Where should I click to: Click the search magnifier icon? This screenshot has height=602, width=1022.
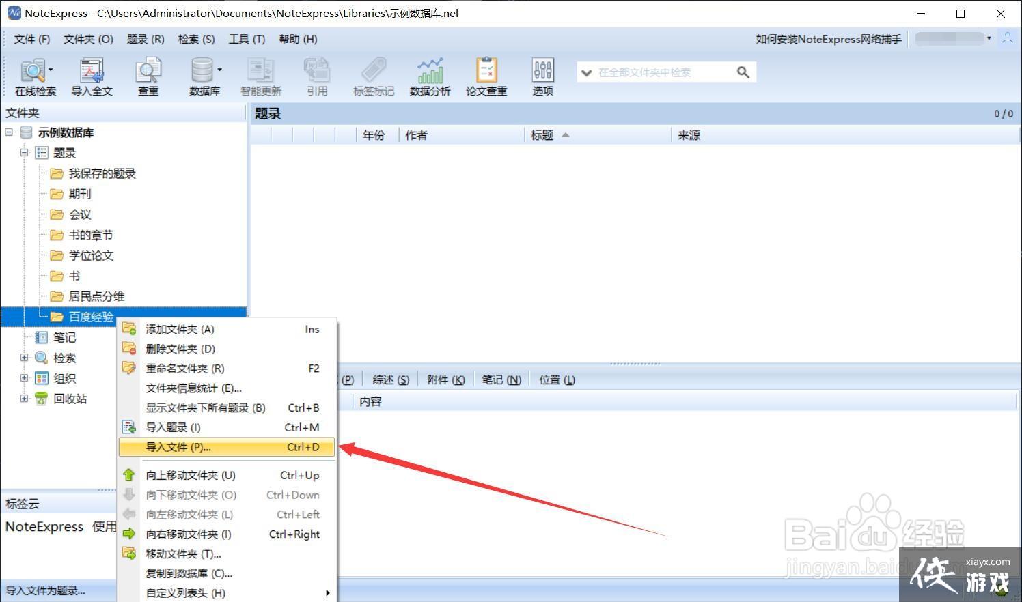743,72
